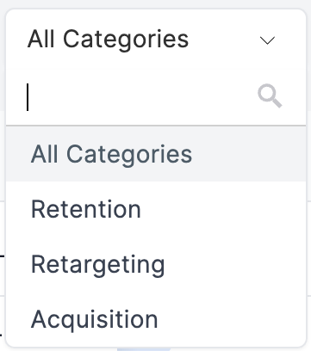Close the All Categories combo box header
The width and height of the screenshot is (311, 351).
tap(156, 40)
